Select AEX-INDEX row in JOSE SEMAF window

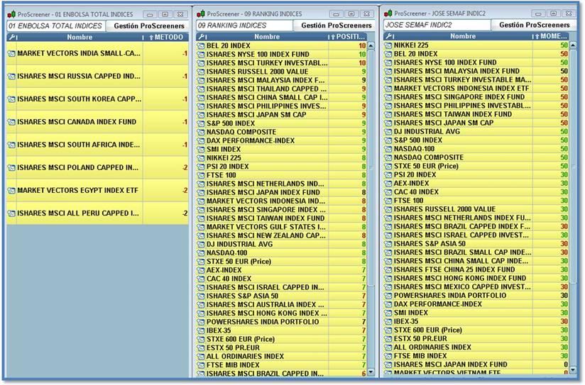(x=476, y=184)
